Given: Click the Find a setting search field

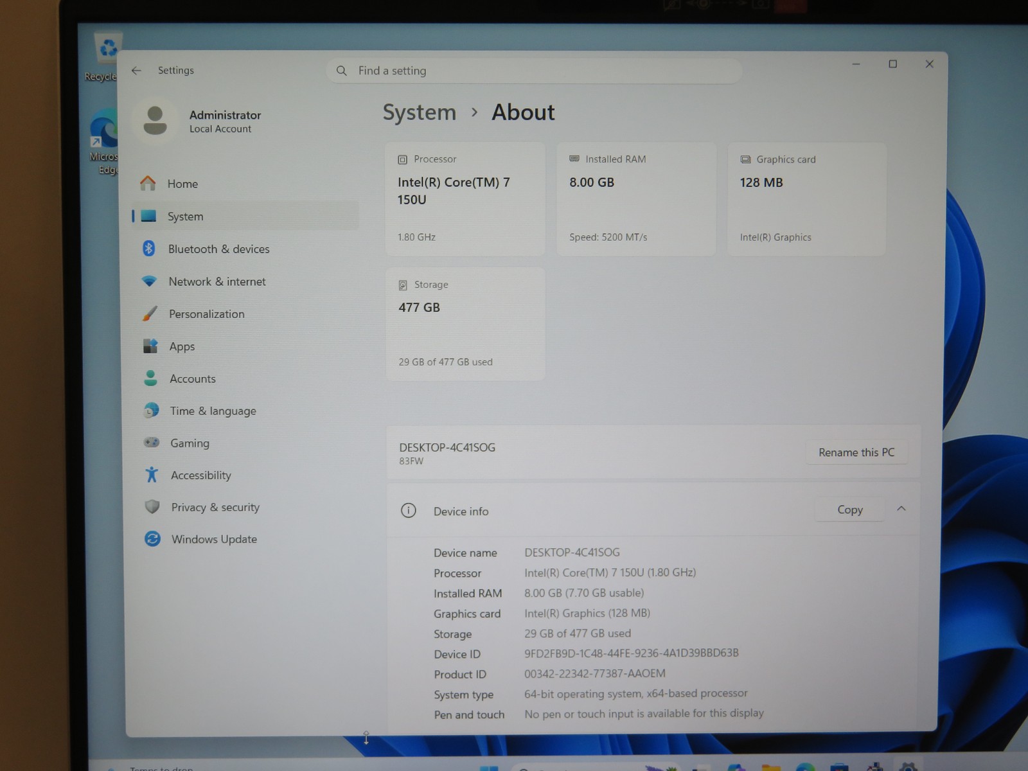Looking at the screenshot, I should [535, 71].
